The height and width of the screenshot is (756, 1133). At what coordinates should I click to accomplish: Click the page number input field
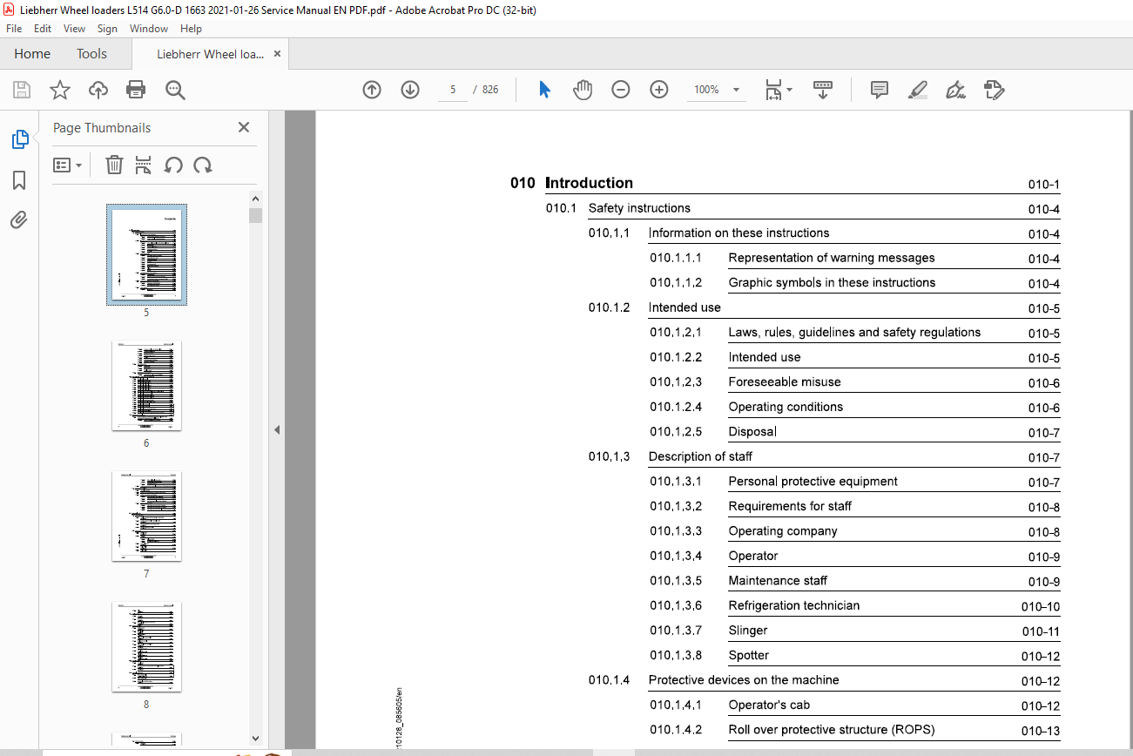[453, 90]
